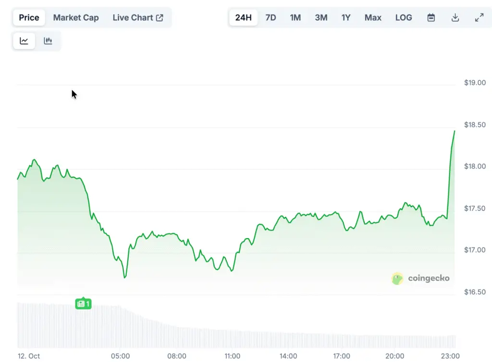Switch to the Market Cap tab
This screenshot has height=362, width=492.
click(76, 18)
